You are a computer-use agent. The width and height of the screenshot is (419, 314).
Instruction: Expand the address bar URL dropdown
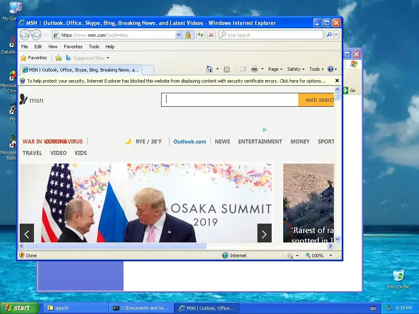(x=178, y=35)
